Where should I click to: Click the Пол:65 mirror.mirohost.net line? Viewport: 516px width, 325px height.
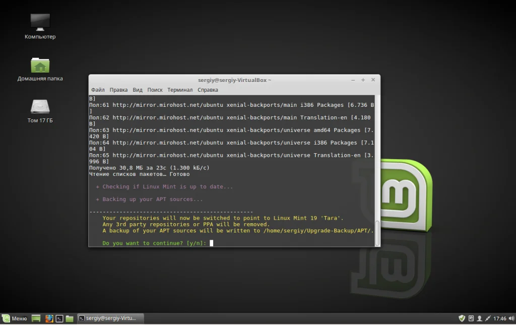tap(232, 158)
